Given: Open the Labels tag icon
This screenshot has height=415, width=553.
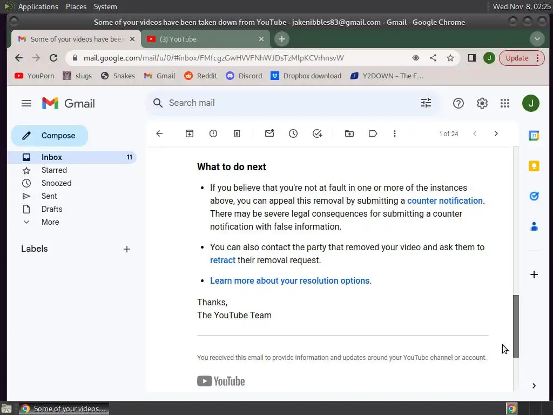Looking at the screenshot, I should coord(373,133).
